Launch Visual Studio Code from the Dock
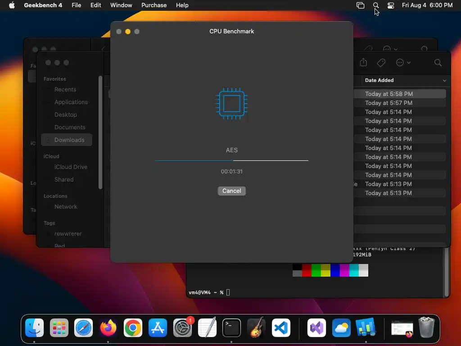The image size is (461, 346). point(281,328)
